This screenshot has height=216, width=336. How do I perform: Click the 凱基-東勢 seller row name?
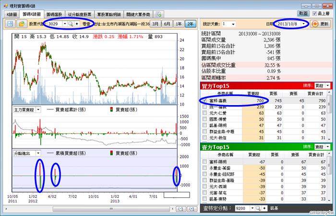[218, 199]
